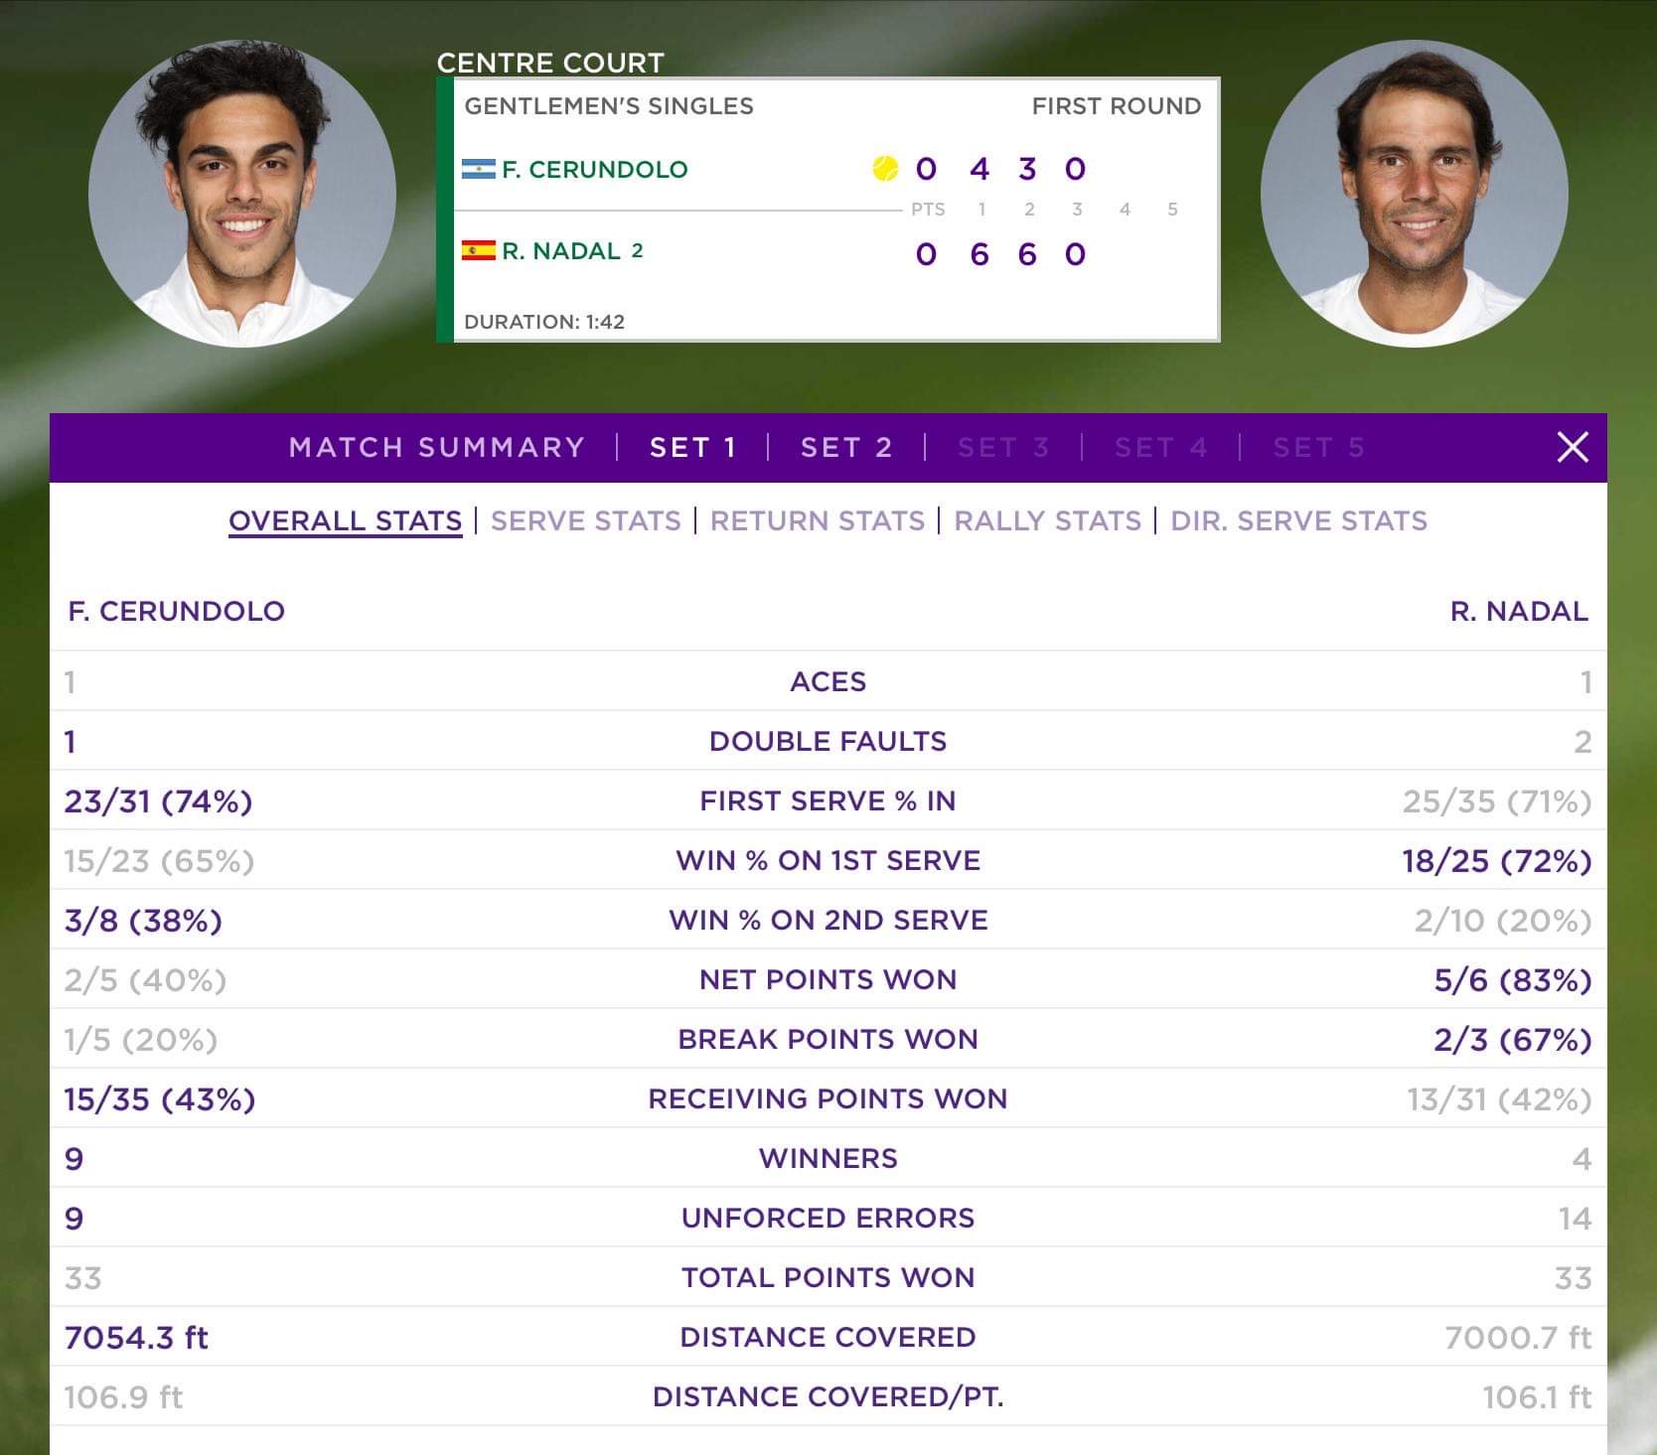
Task: Select the Set 2 tab
Action: (x=846, y=447)
